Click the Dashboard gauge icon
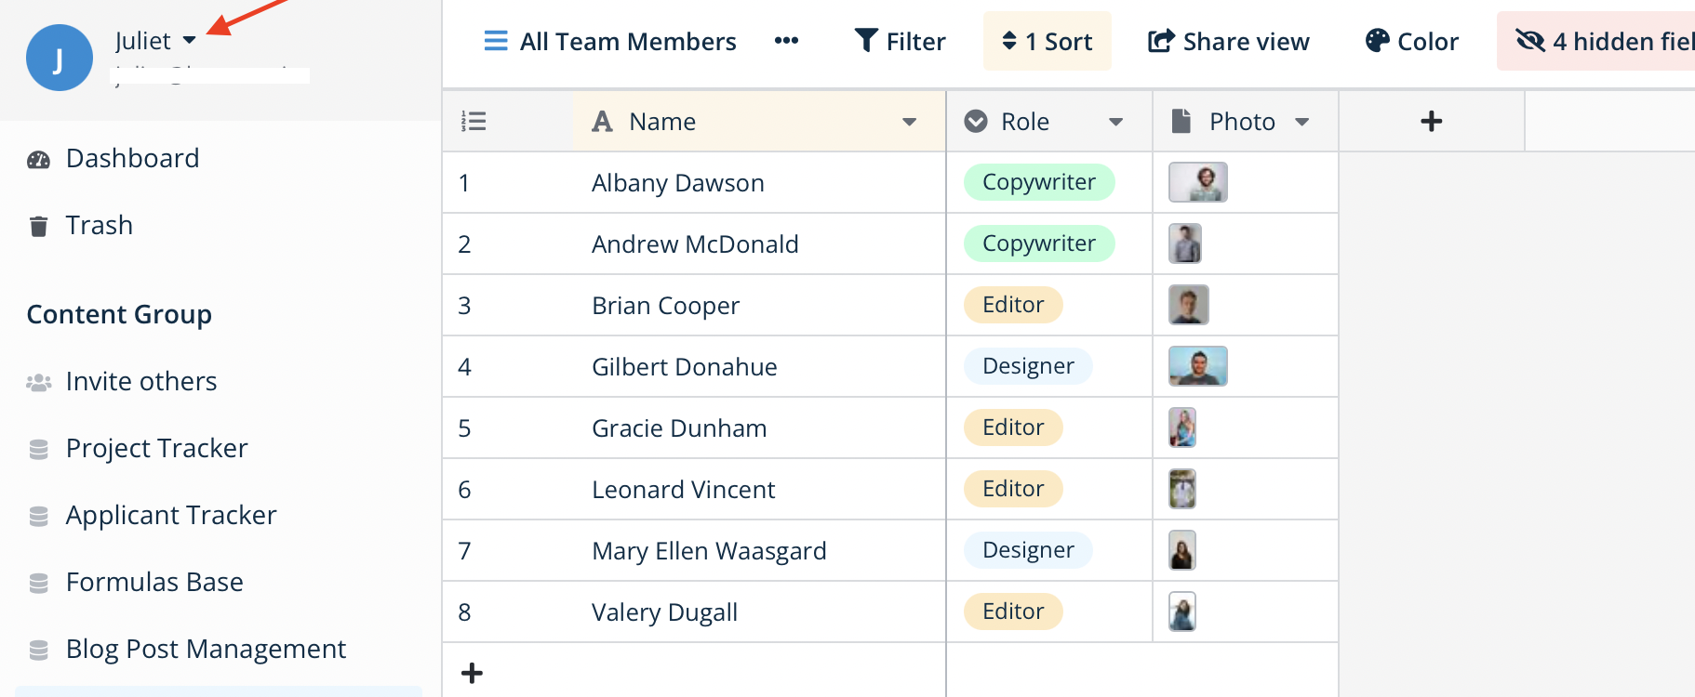 pyautogui.click(x=38, y=160)
